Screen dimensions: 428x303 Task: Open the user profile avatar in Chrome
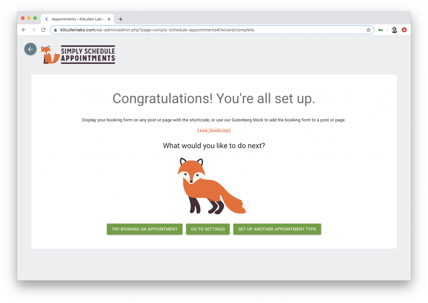pyautogui.click(x=395, y=30)
